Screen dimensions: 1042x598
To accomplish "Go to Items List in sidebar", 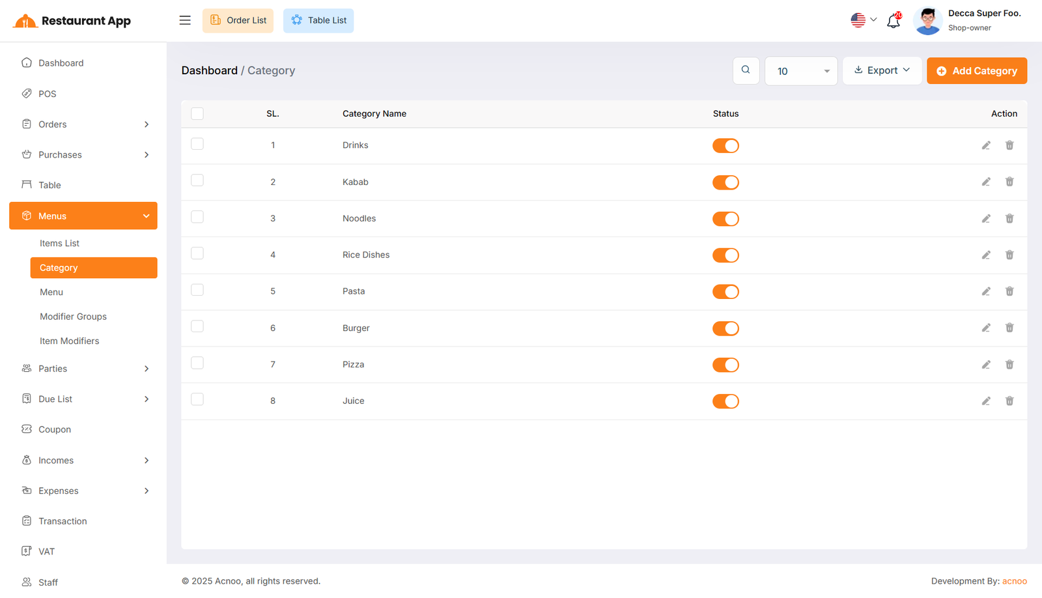I will click(59, 243).
